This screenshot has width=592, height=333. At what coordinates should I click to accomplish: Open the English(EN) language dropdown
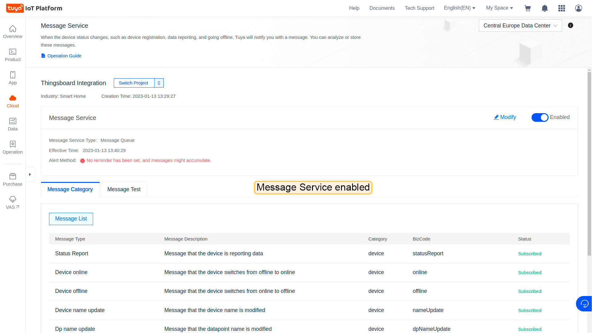(459, 8)
